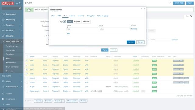Click Cancel in Mass update dialog
This screenshot has height=110, width=195.
tap(140, 42)
